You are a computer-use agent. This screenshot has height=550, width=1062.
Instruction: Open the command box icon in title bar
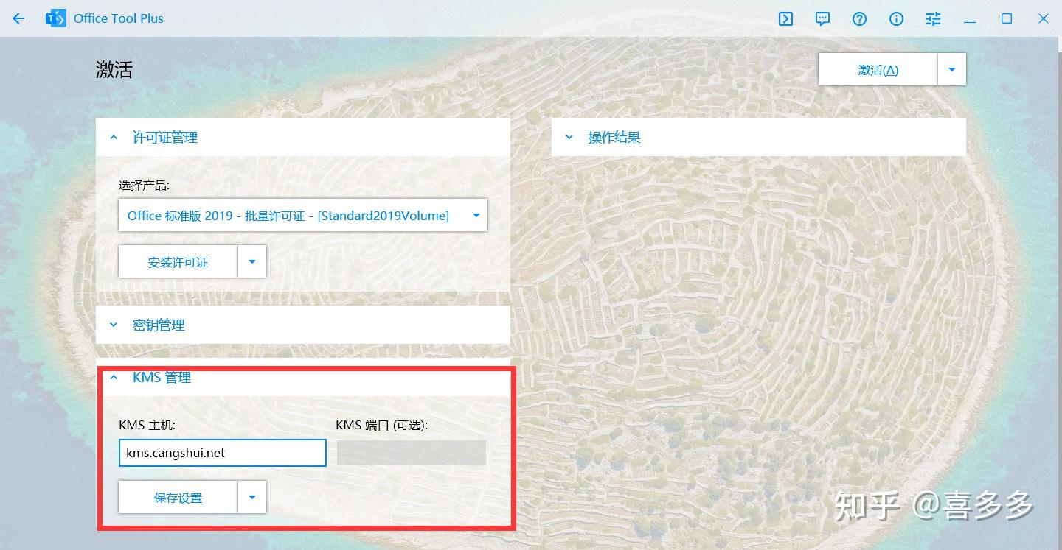pyautogui.click(x=786, y=18)
